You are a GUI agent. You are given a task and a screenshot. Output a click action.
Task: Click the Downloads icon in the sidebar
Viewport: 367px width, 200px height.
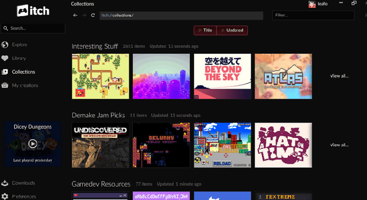tap(5, 183)
